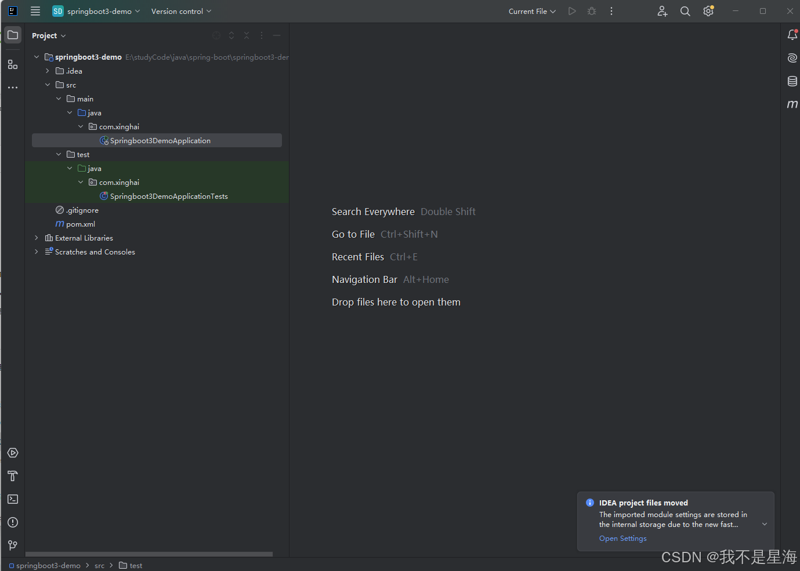The image size is (800, 571).
Task: Click the Run button
Action: pyautogui.click(x=572, y=11)
